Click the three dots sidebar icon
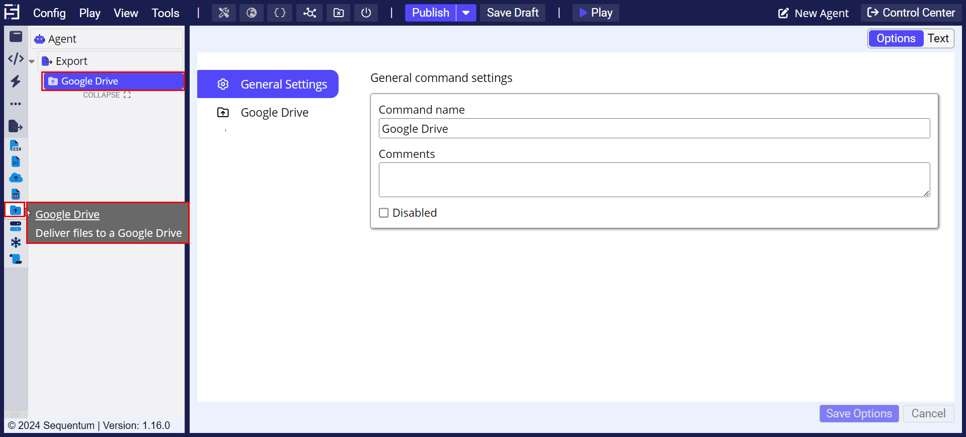Screen dimensions: 966x437 coord(16,104)
